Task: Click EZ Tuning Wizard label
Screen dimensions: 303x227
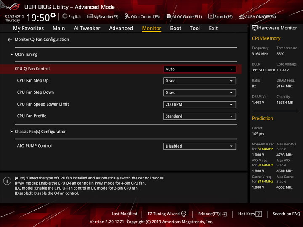Action: [x=163, y=214]
